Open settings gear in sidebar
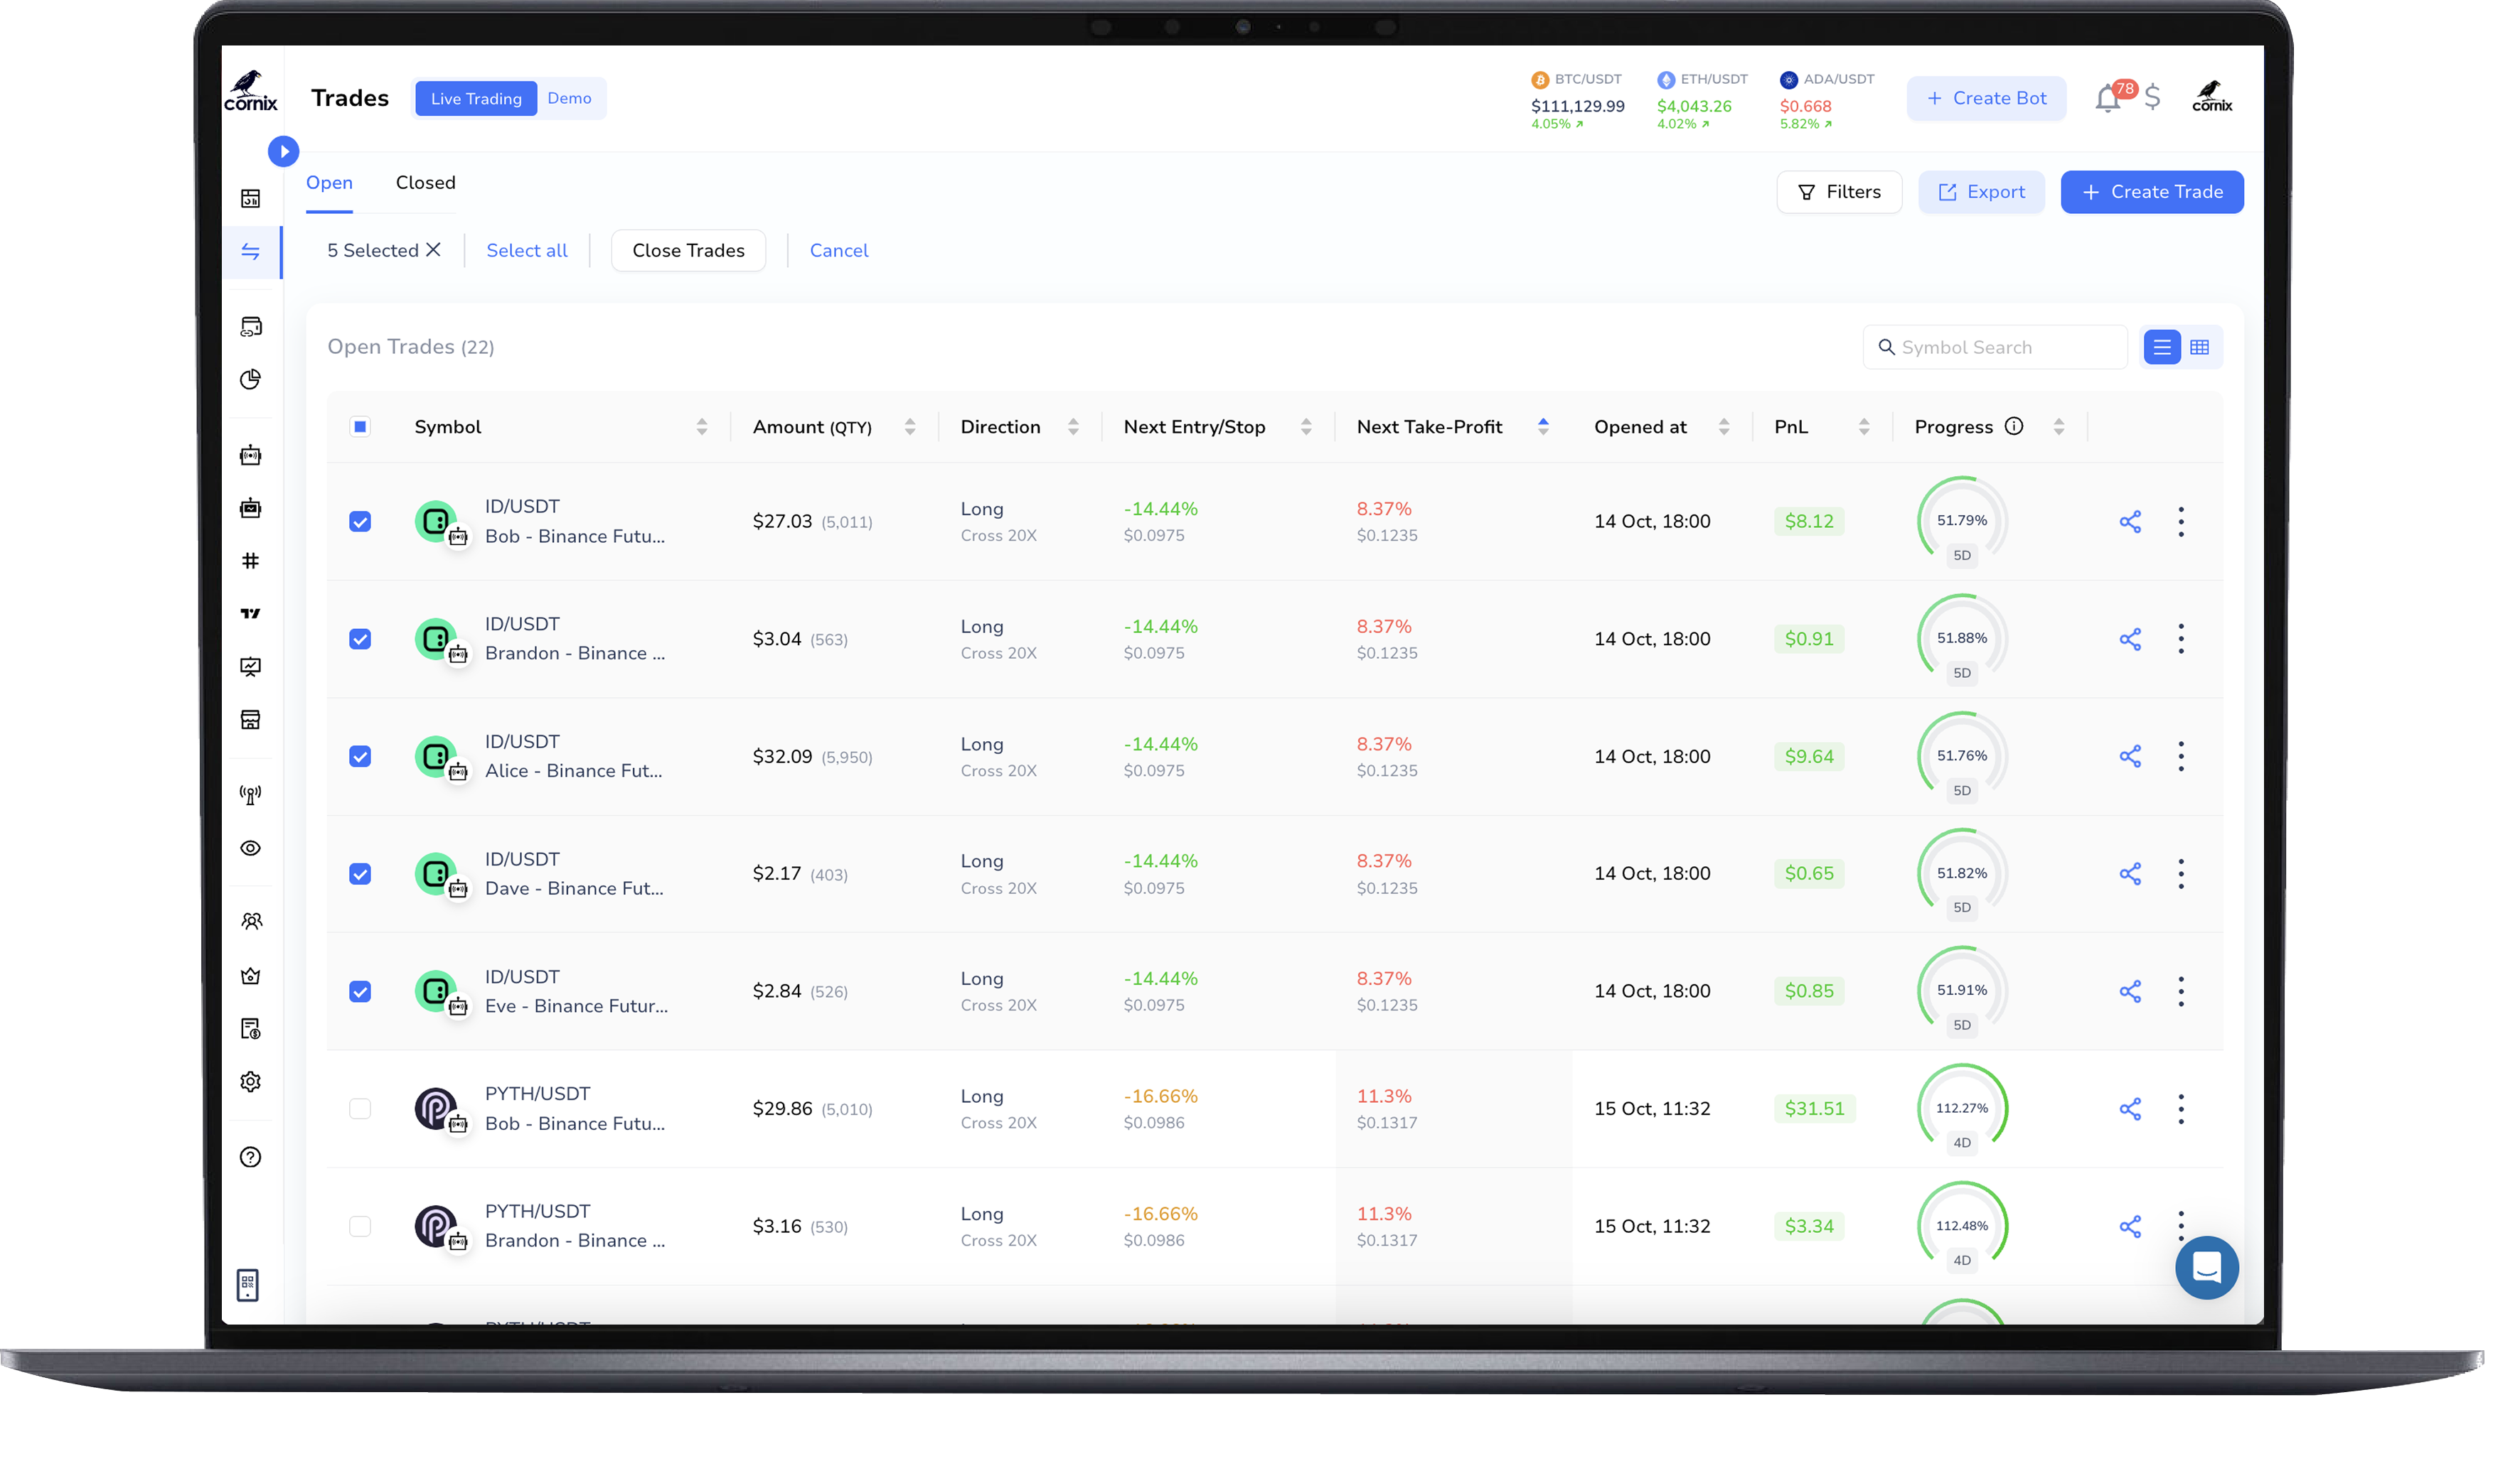 point(250,1082)
